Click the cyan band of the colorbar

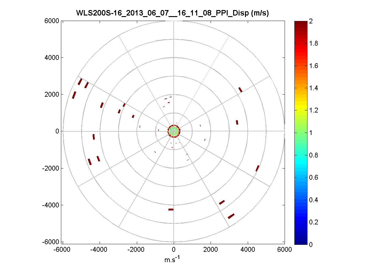click(x=300, y=161)
